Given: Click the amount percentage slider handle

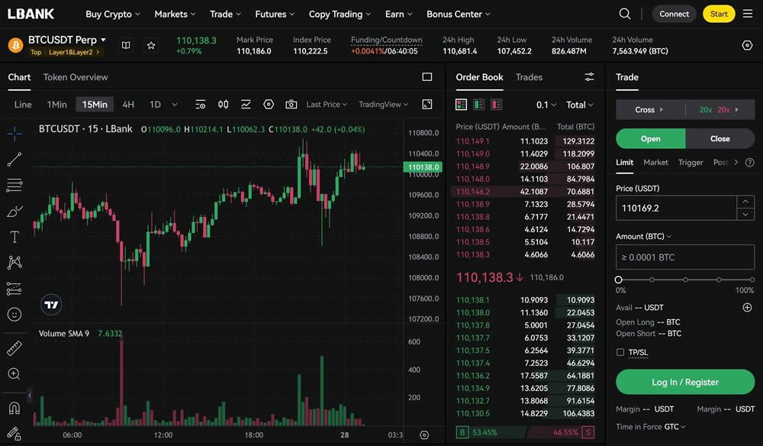Looking at the screenshot, I should click(x=619, y=280).
